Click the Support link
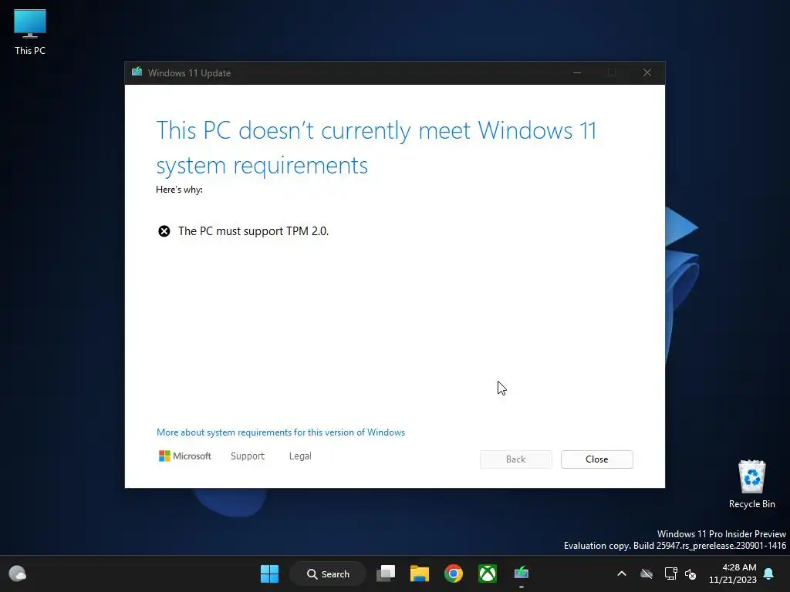790x592 pixels. coord(248,456)
